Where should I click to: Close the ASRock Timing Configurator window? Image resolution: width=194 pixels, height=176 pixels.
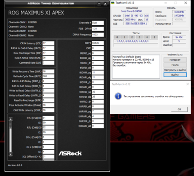(x=105, y=4)
